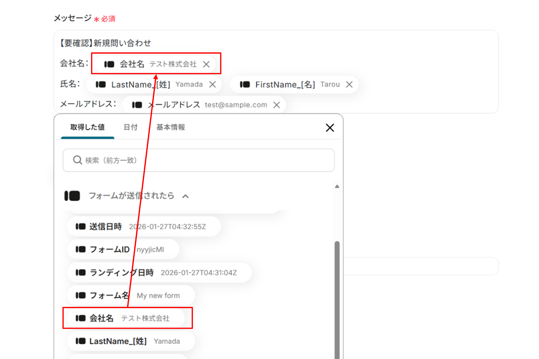This screenshot has height=359, width=539.
Task: Remove the メールアドレス chip with its X
Action: (x=276, y=105)
